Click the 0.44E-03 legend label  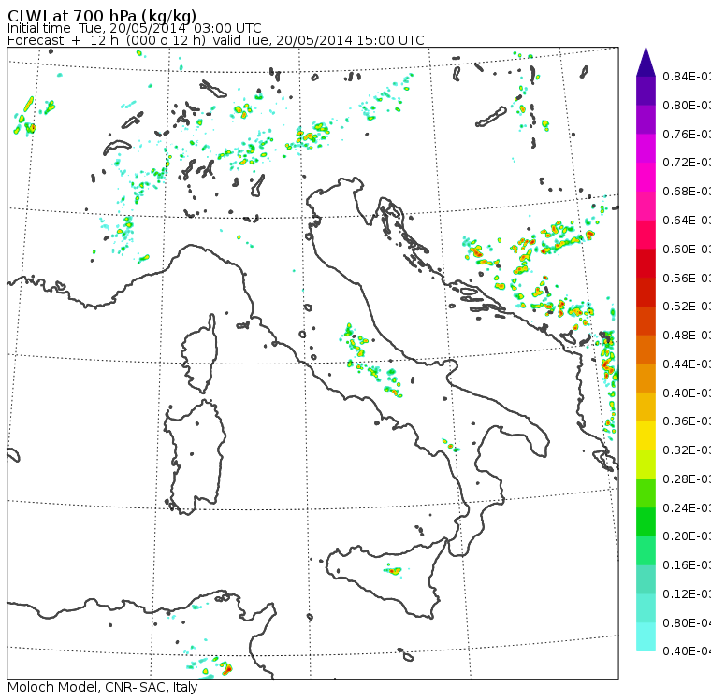pyautogui.click(x=687, y=364)
